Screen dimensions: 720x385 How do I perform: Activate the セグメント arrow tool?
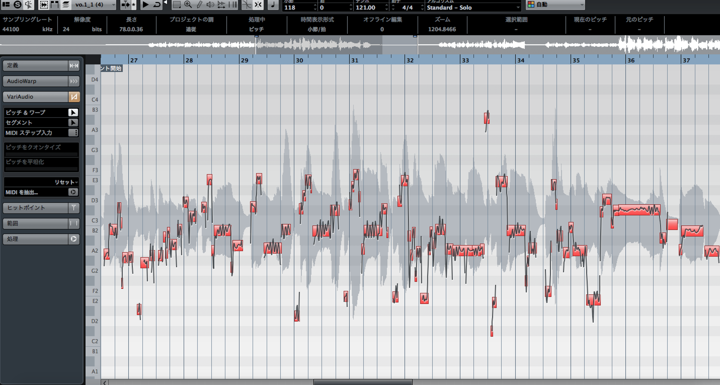pos(73,123)
